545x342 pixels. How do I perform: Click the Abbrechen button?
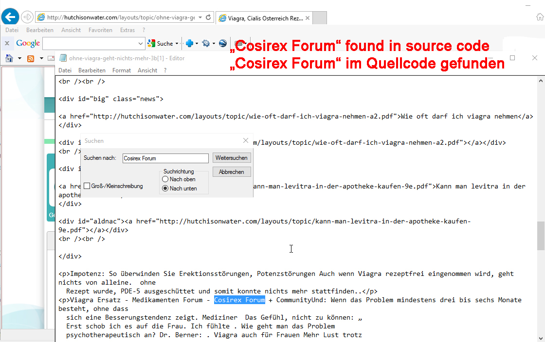(232, 172)
